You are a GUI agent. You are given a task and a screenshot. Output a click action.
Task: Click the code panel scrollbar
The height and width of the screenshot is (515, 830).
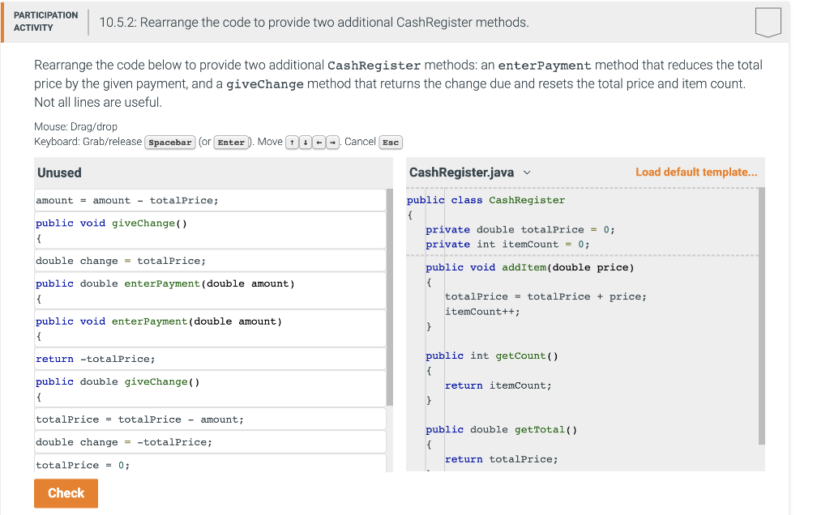tap(759, 316)
